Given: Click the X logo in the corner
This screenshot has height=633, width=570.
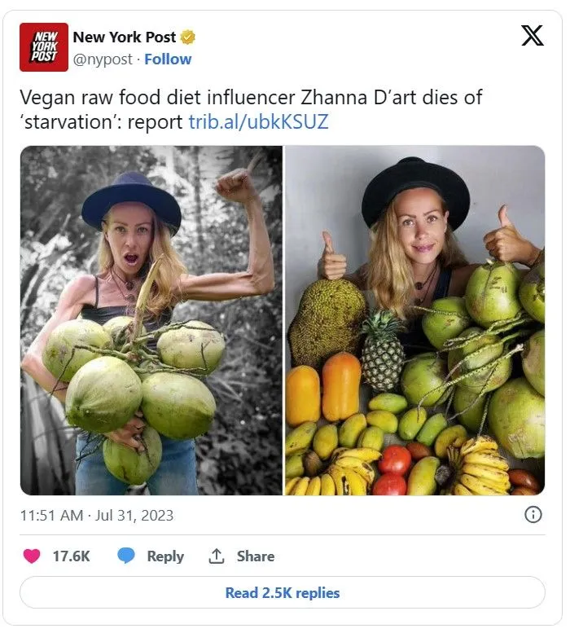Looking at the screenshot, I should [532, 36].
